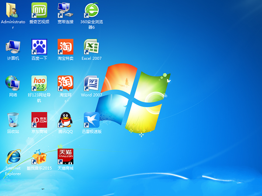Open the 迅雷极速版 Thunder shortcut

point(92,120)
